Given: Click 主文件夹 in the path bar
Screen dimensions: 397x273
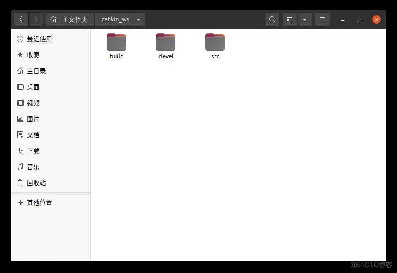Looking at the screenshot, I should pyautogui.click(x=70, y=19).
